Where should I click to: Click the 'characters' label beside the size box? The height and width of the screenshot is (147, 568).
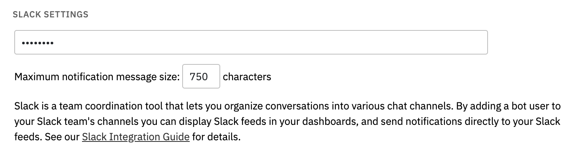tap(247, 77)
